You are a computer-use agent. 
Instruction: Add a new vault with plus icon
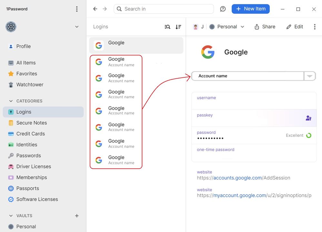[77, 216]
